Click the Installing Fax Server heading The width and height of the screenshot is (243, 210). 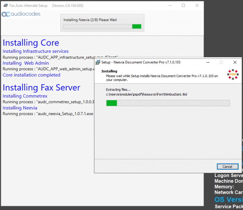click(x=41, y=88)
